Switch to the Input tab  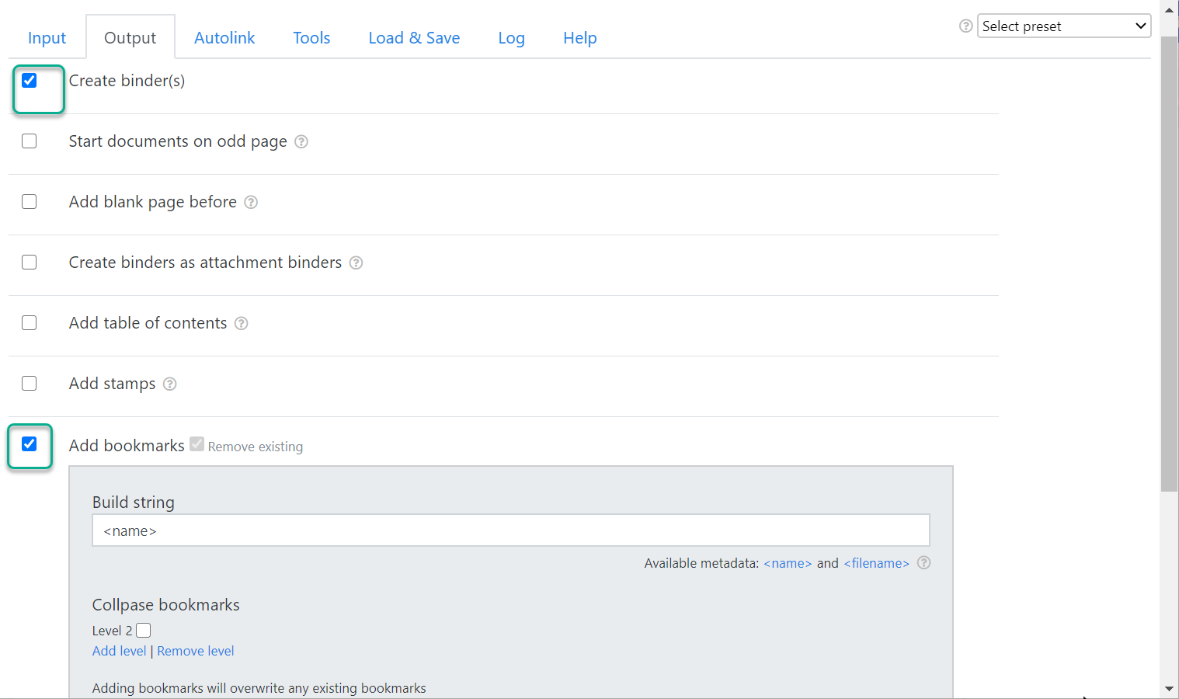coord(47,37)
